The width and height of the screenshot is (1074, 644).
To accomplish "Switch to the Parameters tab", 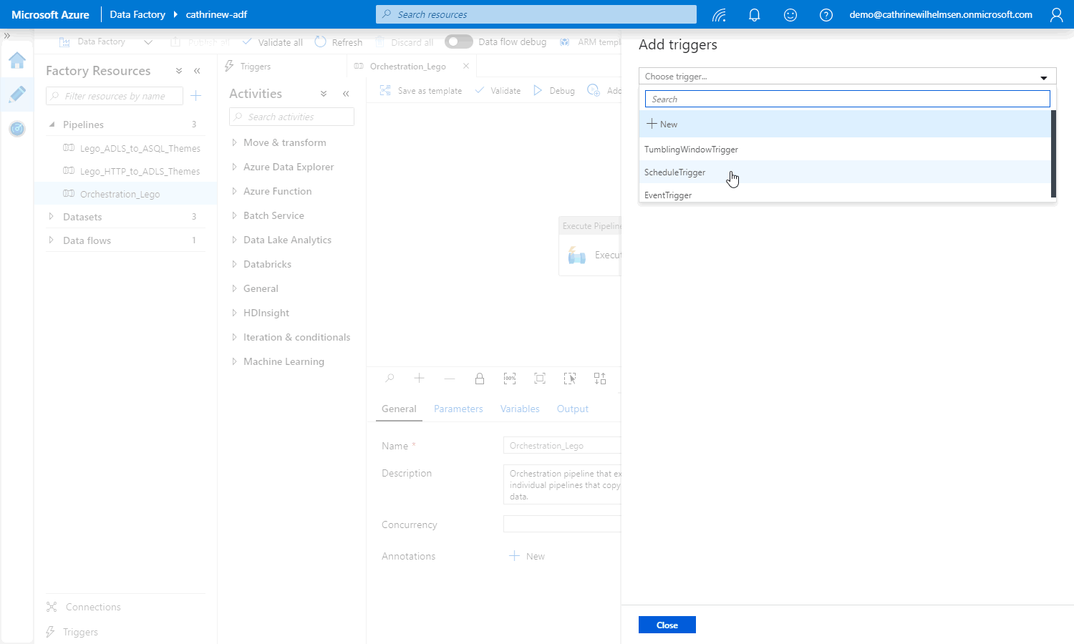I will (x=458, y=409).
